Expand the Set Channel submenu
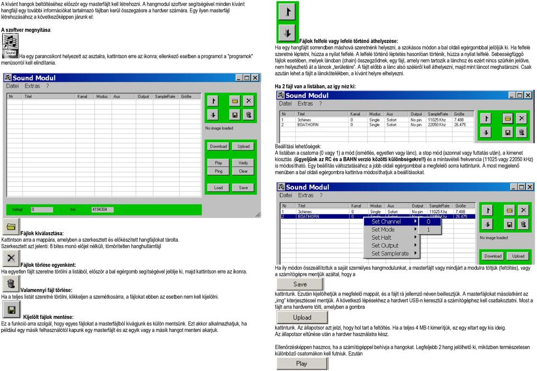Viewport: 537px width, 371px height. tap(392, 222)
